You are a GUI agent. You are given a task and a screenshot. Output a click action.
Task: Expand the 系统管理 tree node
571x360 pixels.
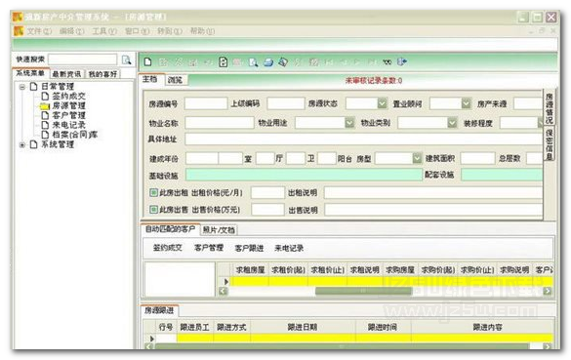point(22,144)
